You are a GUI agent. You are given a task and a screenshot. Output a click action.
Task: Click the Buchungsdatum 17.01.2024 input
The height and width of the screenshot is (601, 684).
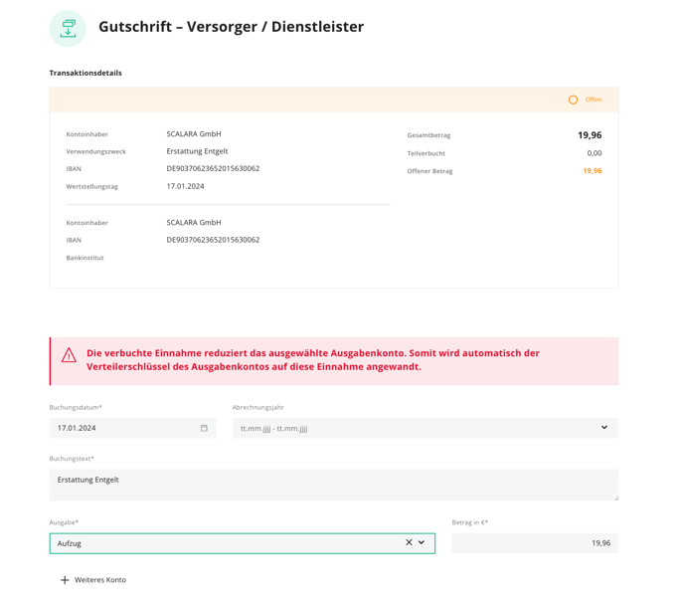pyautogui.click(x=132, y=428)
